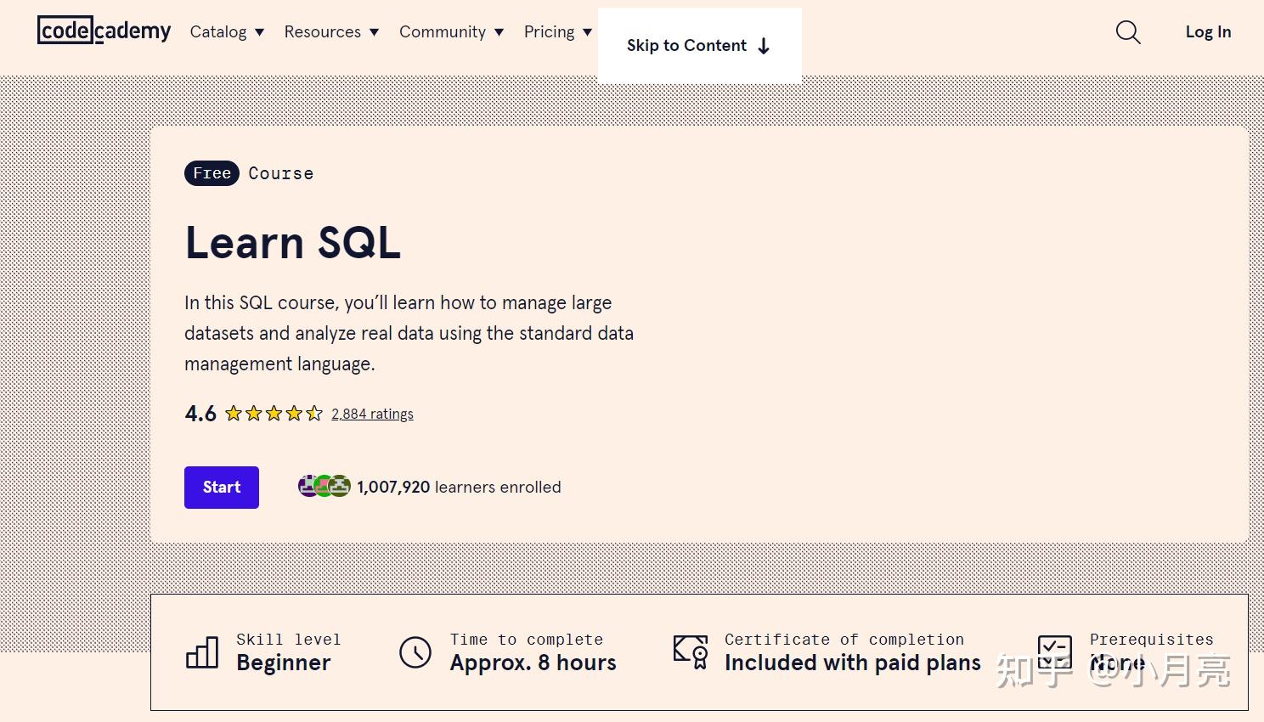
Task: Click the clock icon for time to complete
Action: coord(415,652)
